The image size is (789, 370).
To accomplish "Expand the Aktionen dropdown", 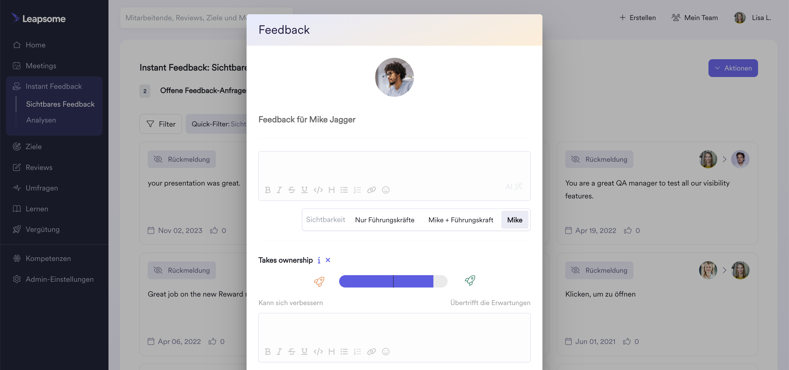I will [x=733, y=68].
